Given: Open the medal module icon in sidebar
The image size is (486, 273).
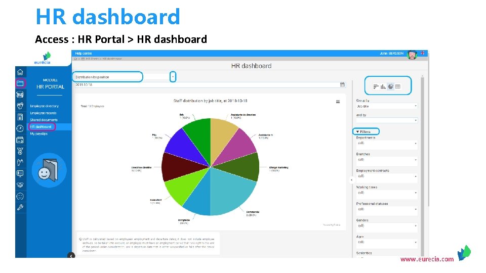Looking at the screenshot, I should click(x=20, y=151).
